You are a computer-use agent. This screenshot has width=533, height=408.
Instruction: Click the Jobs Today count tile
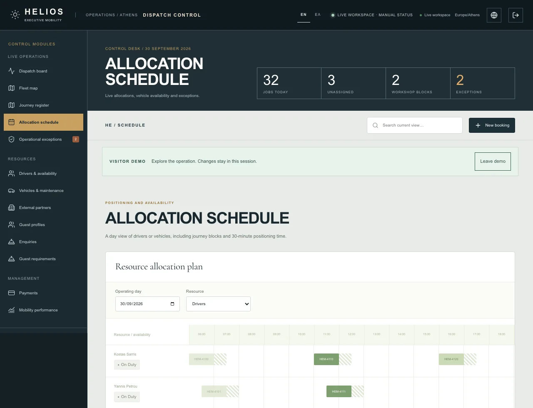coord(289,83)
